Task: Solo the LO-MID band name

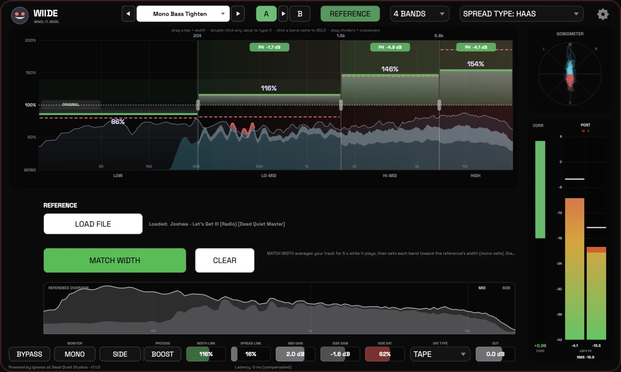Action: click(x=269, y=176)
